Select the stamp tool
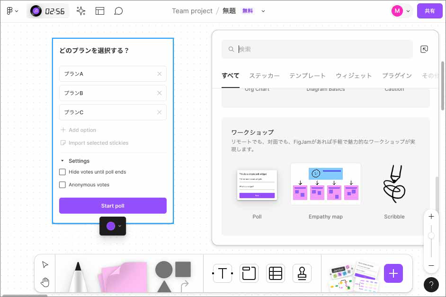The height and width of the screenshot is (297, 446). [x=302, y=273]
